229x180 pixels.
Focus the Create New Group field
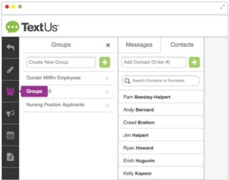[61, 62]
